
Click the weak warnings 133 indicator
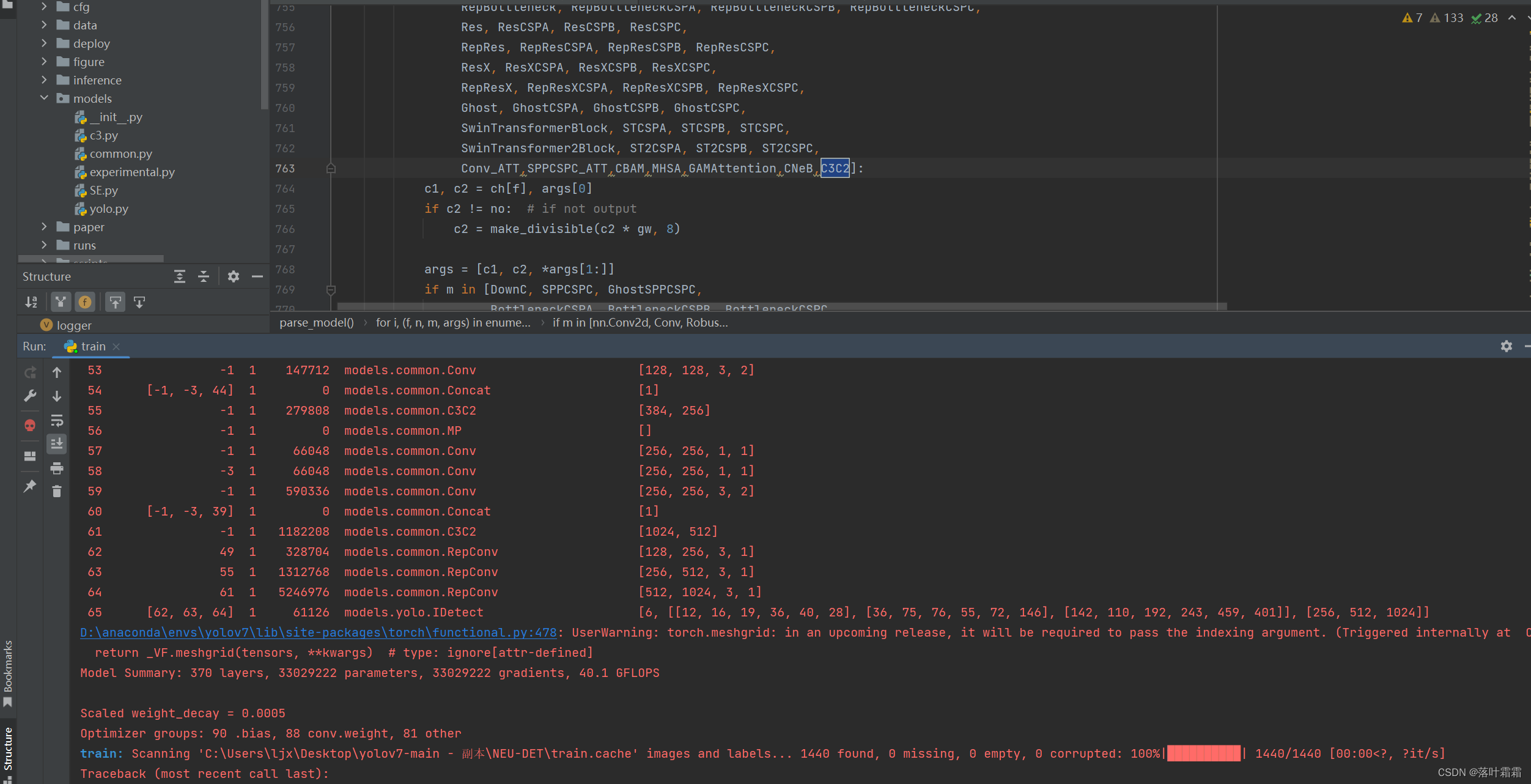pyautogui.click(x=1447, y=18)
